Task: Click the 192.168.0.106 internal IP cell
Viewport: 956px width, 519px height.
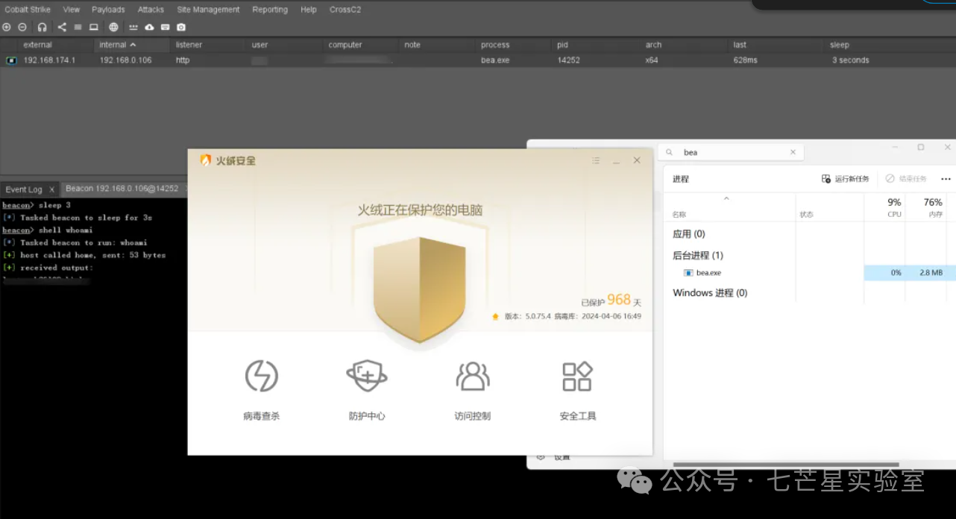Action: [x=125, y=60]
